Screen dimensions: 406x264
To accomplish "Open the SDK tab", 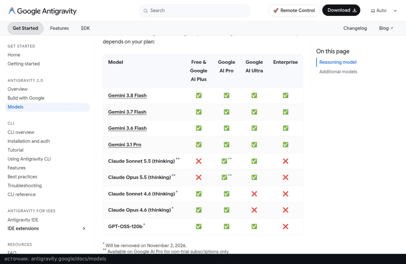I will click(85, 28).
